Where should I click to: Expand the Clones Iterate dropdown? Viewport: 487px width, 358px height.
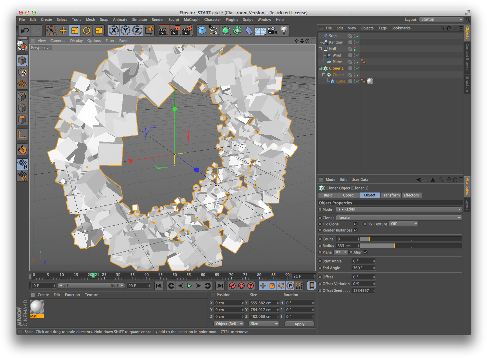(x=399, y=218)
